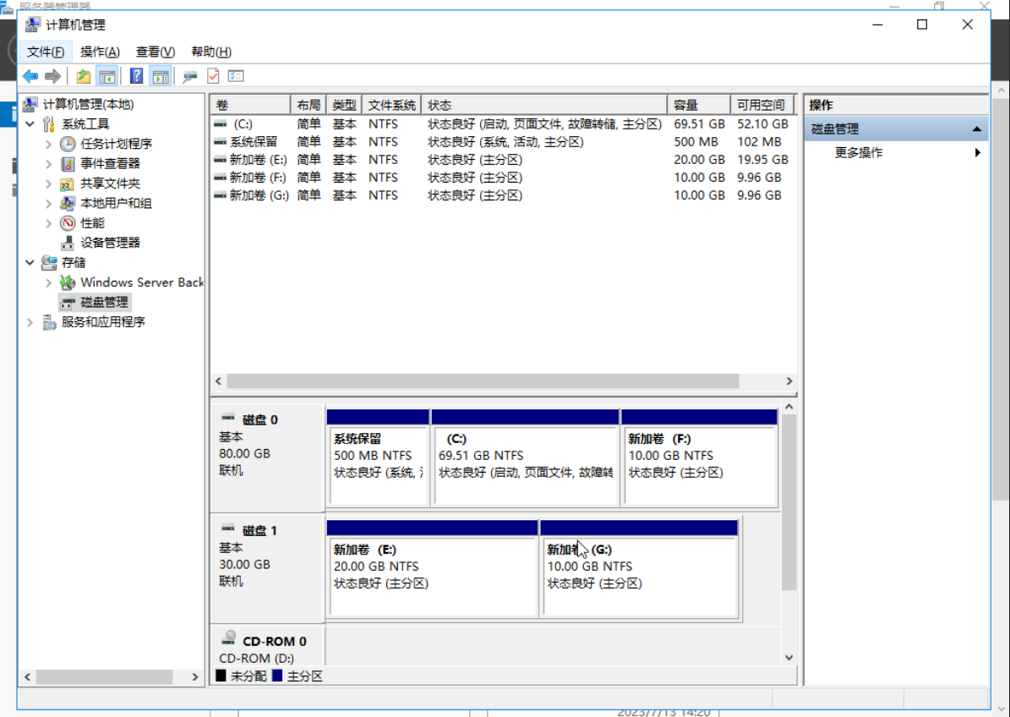Select the New Volume (G:) partition block

639,575
